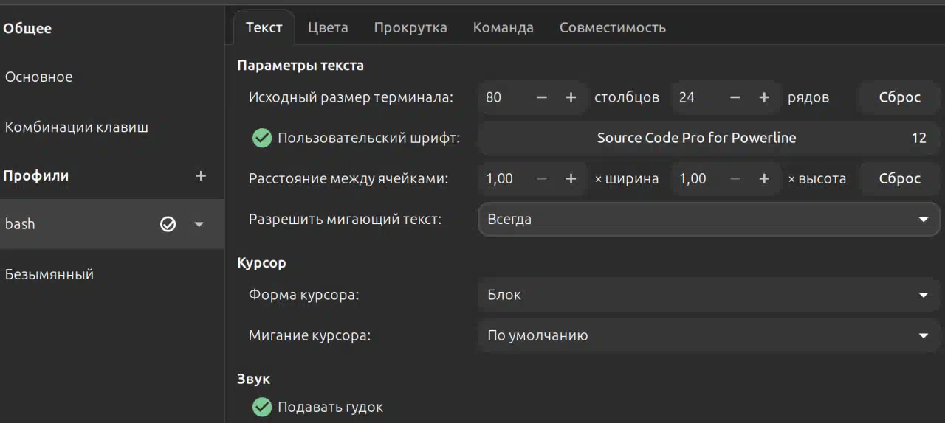The image size is (945, 423).
Task: Open the Разрешить мигающий текст dropdown
Action: [x=709, y=219]
